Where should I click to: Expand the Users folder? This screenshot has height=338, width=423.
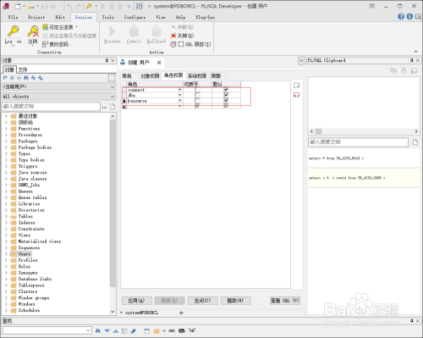pyautogui.click(x=6, y=254)
